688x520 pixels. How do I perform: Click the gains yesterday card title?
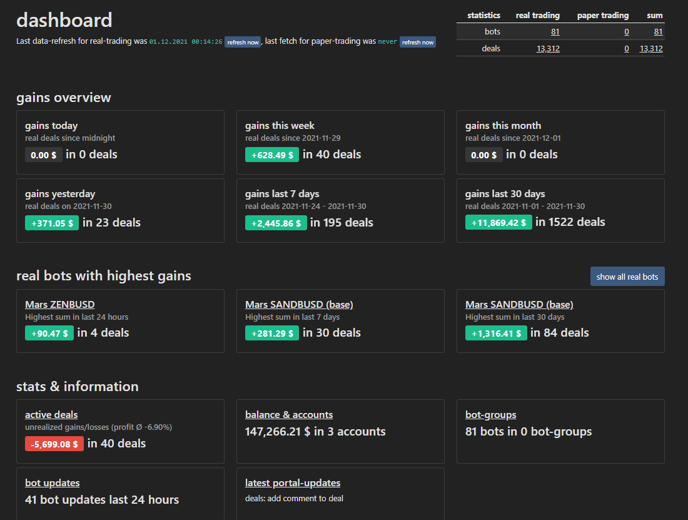point(60,194)
